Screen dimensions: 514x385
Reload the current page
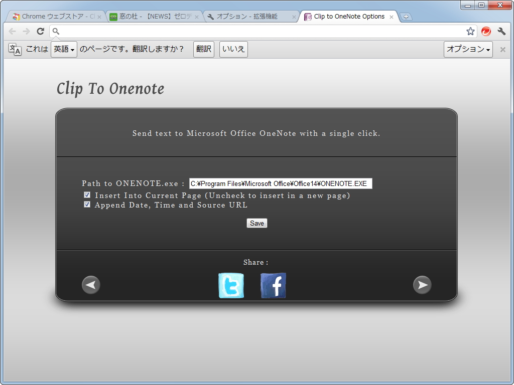pos(40,31)
